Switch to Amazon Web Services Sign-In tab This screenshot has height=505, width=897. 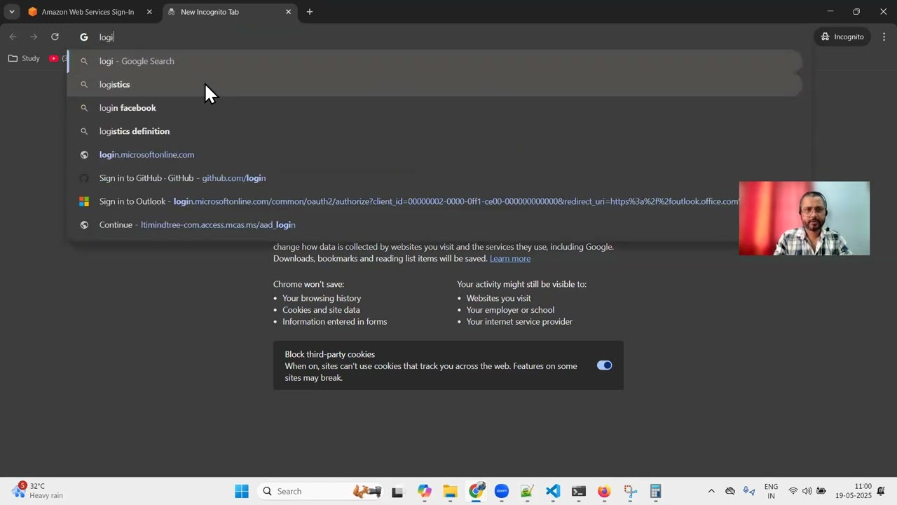[88, 12]
